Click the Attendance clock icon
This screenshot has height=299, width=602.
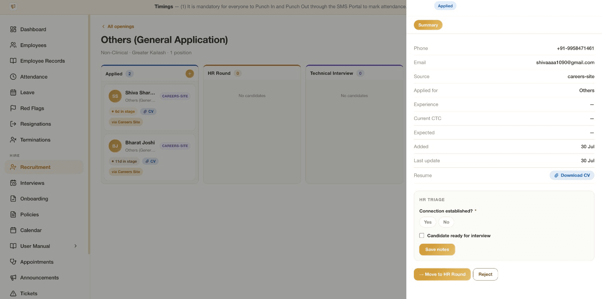tap(13, 77)
